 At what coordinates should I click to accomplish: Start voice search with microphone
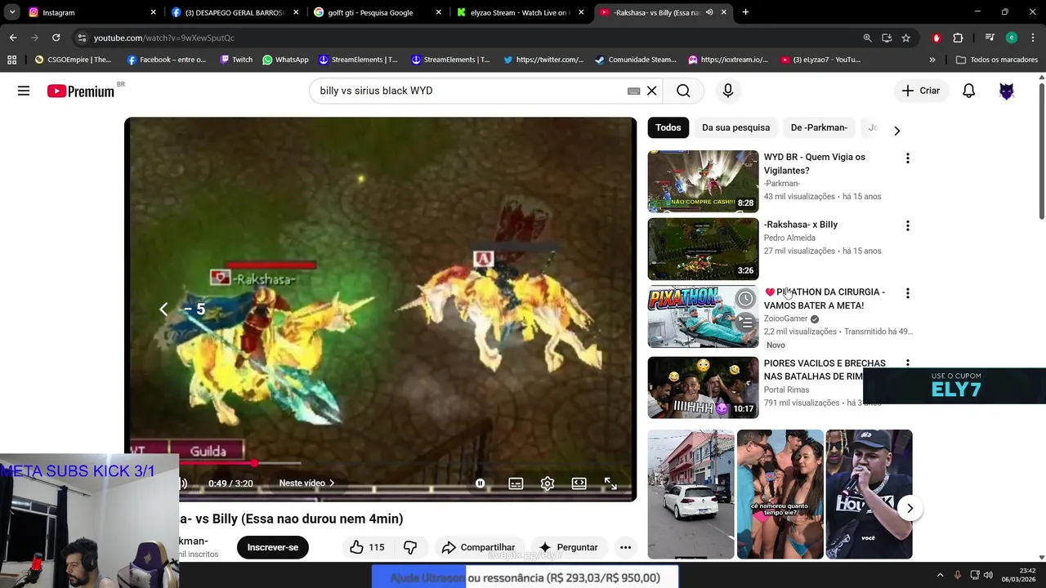727,91
